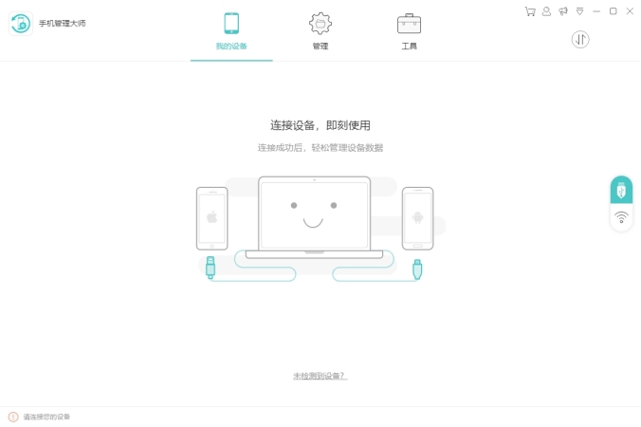Click the app logo icon

coord(21,24)
